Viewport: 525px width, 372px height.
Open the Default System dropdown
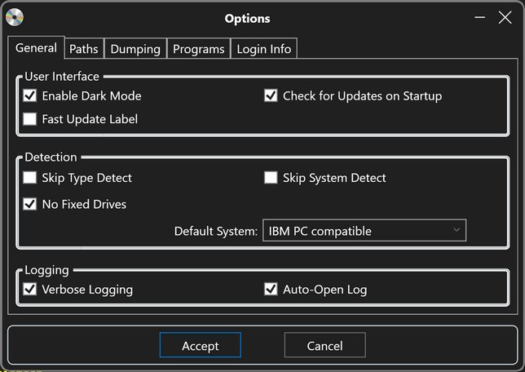click(364, 231)
